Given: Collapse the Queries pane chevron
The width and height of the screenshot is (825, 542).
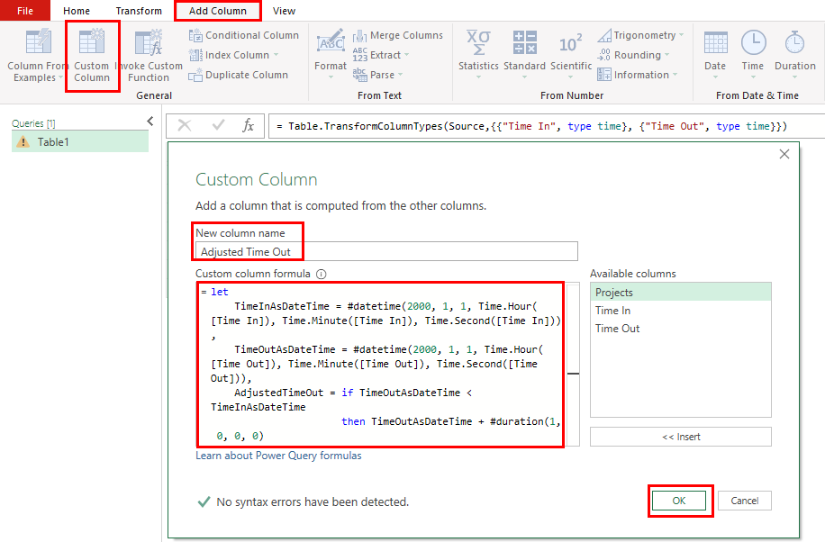Looking at the screenshot, I should [150, 122].
